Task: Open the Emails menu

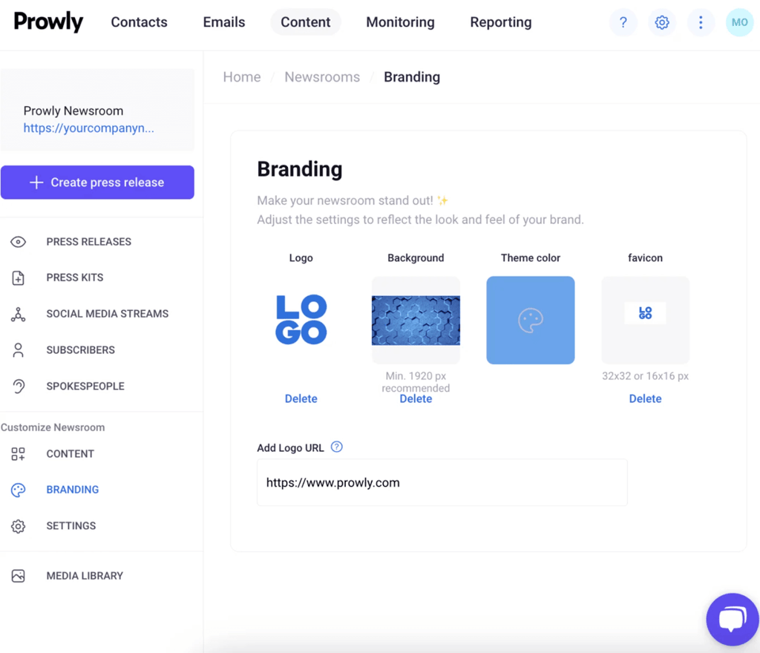Action: [224, 22]
